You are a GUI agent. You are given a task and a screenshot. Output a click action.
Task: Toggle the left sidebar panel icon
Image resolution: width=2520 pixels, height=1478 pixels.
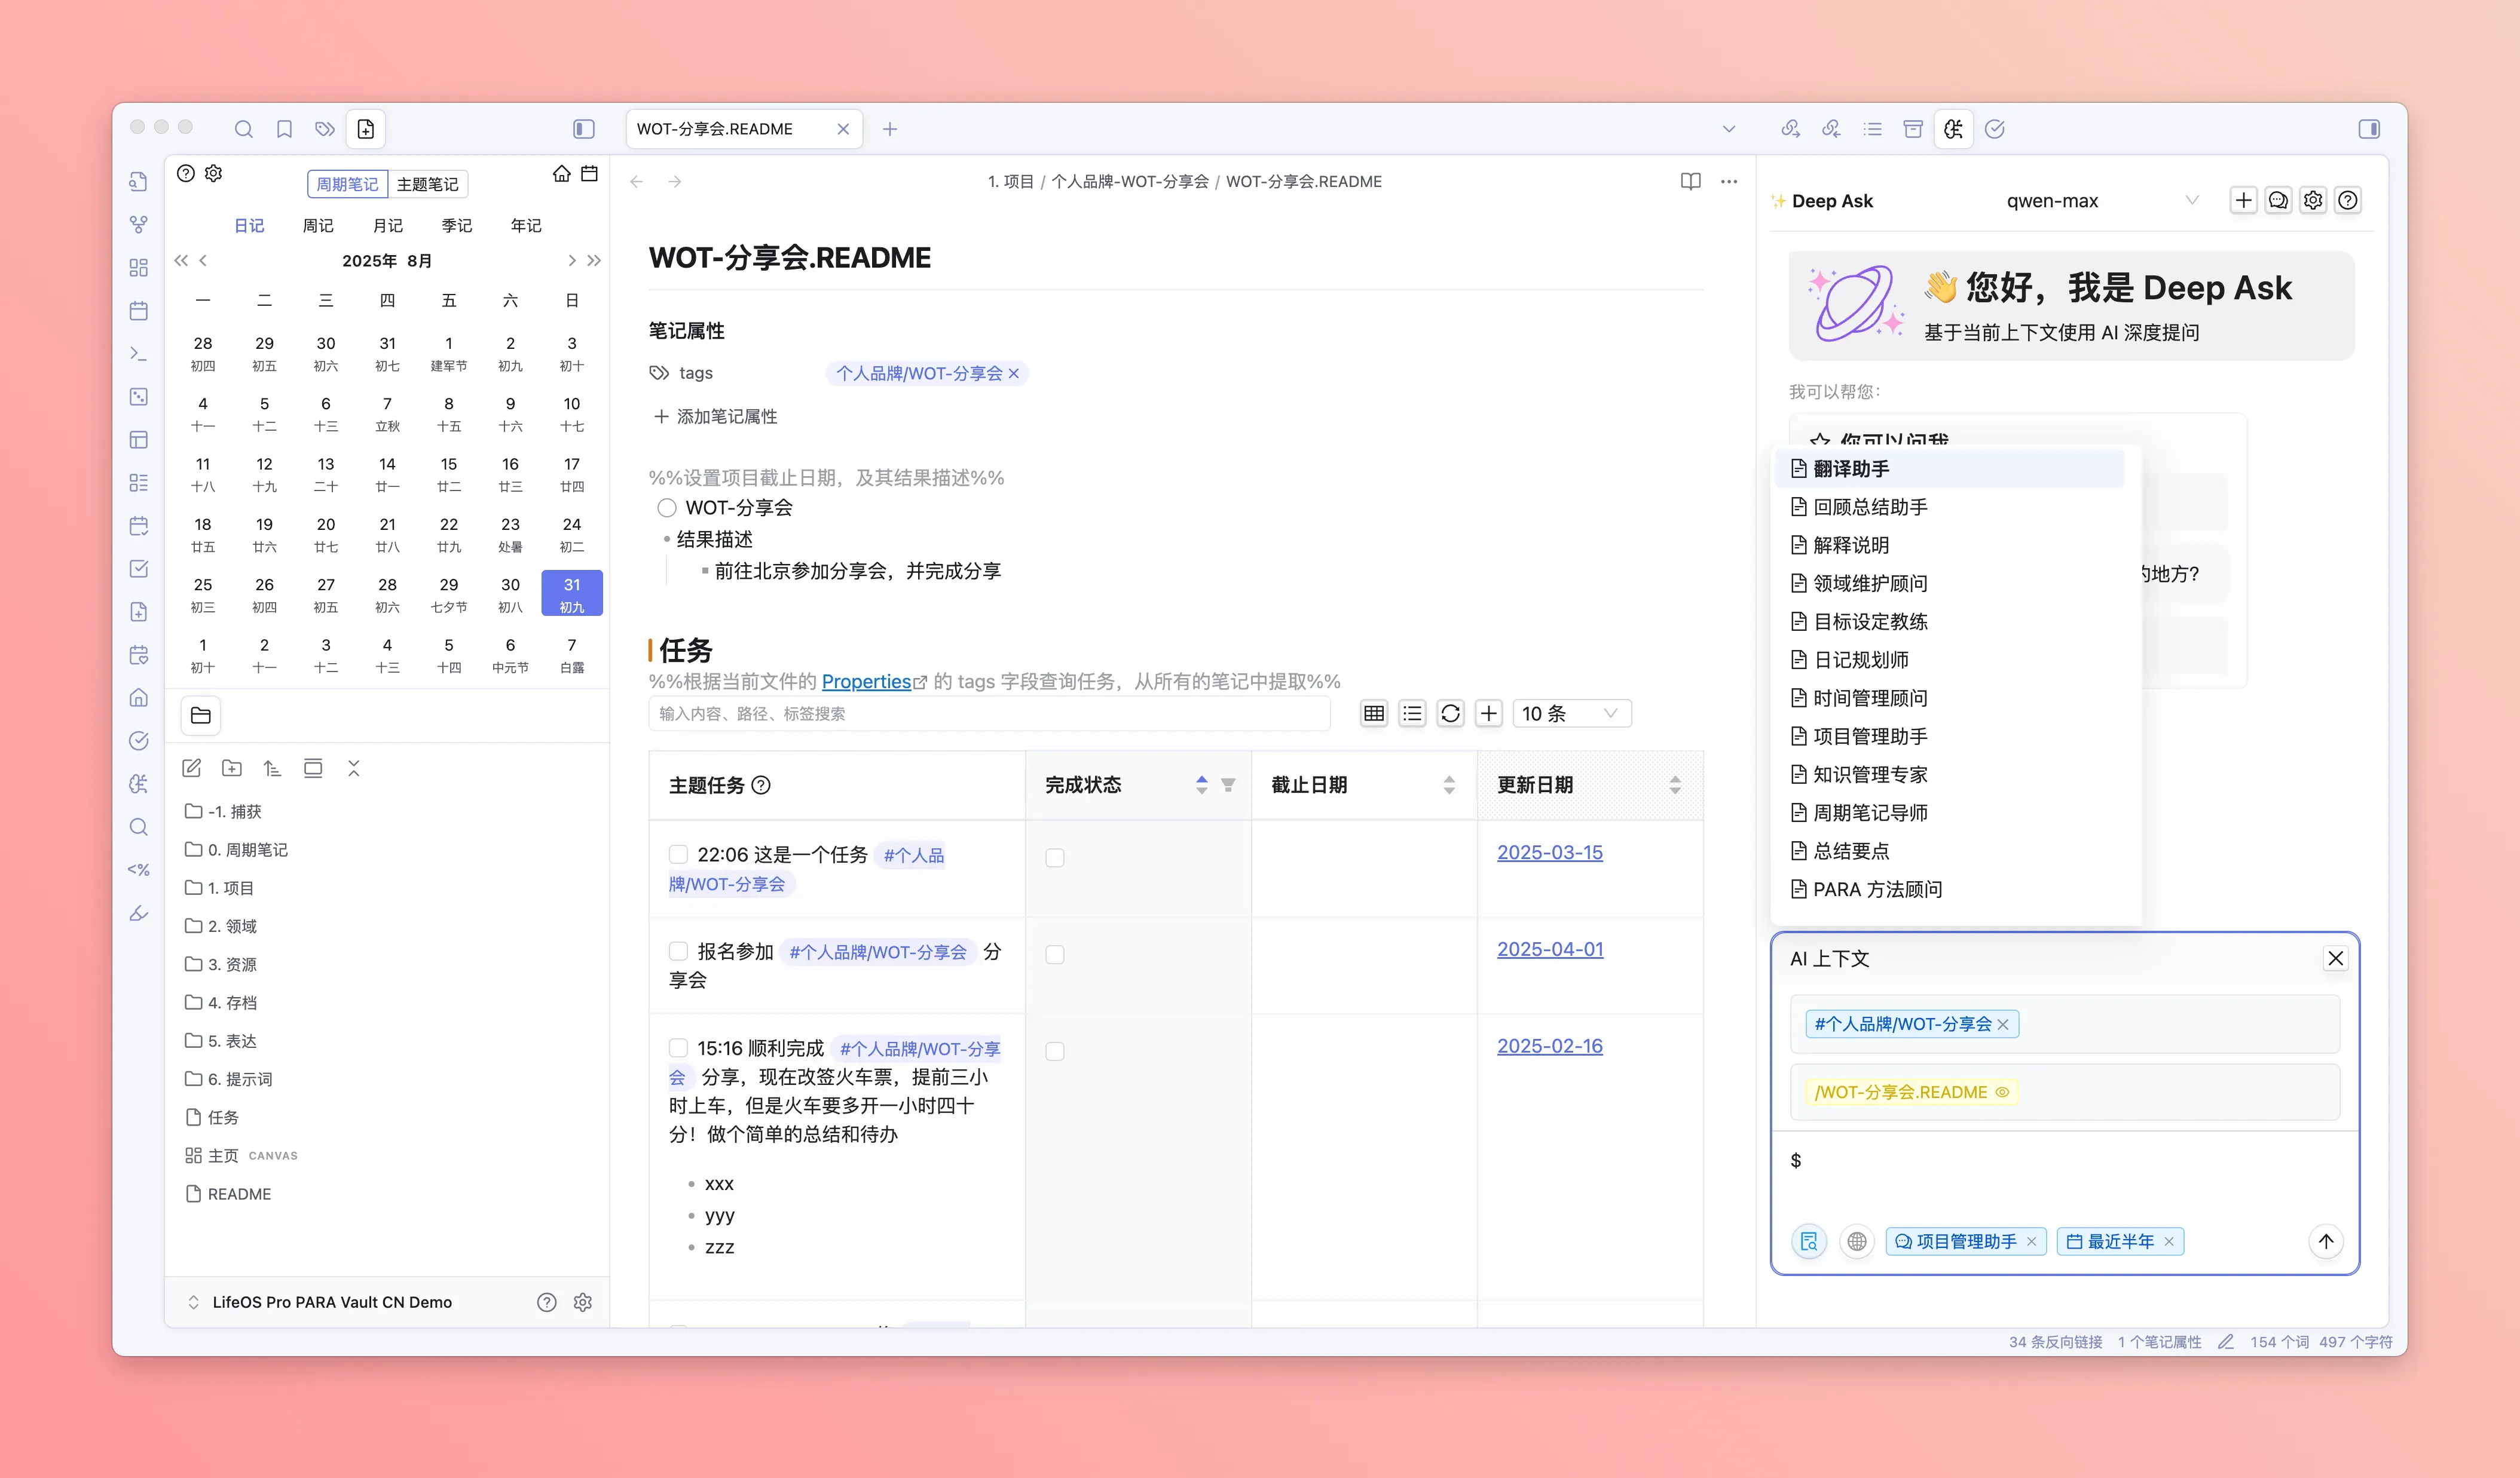coord(584,129)
